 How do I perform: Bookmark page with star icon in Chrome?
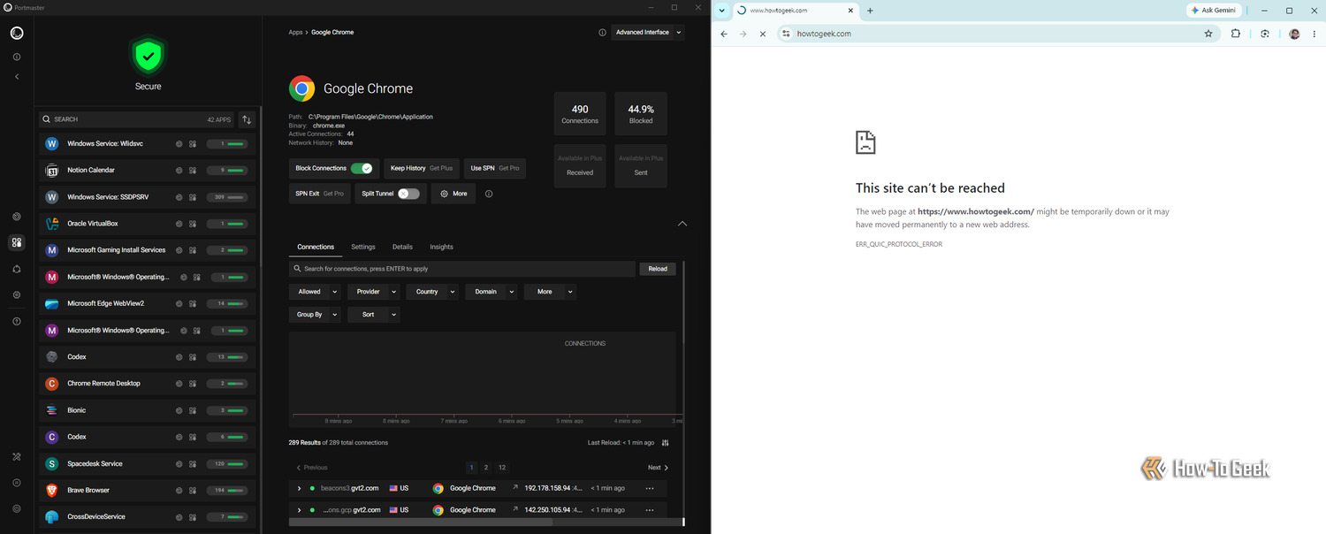(1208, 34)
